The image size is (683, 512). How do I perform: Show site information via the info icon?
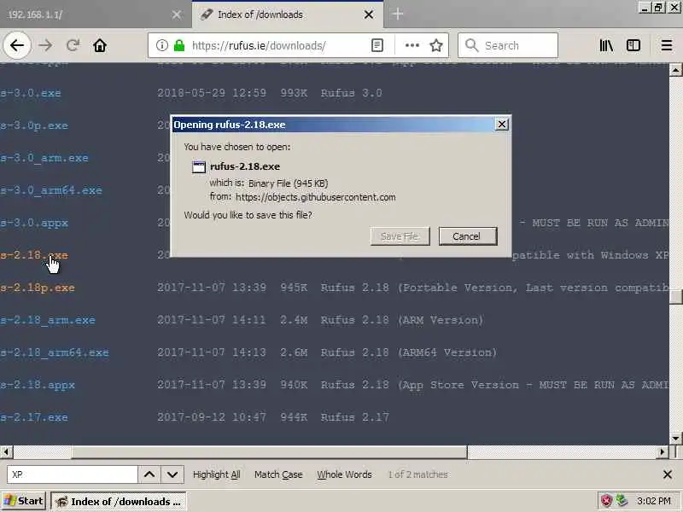(162, 45)
